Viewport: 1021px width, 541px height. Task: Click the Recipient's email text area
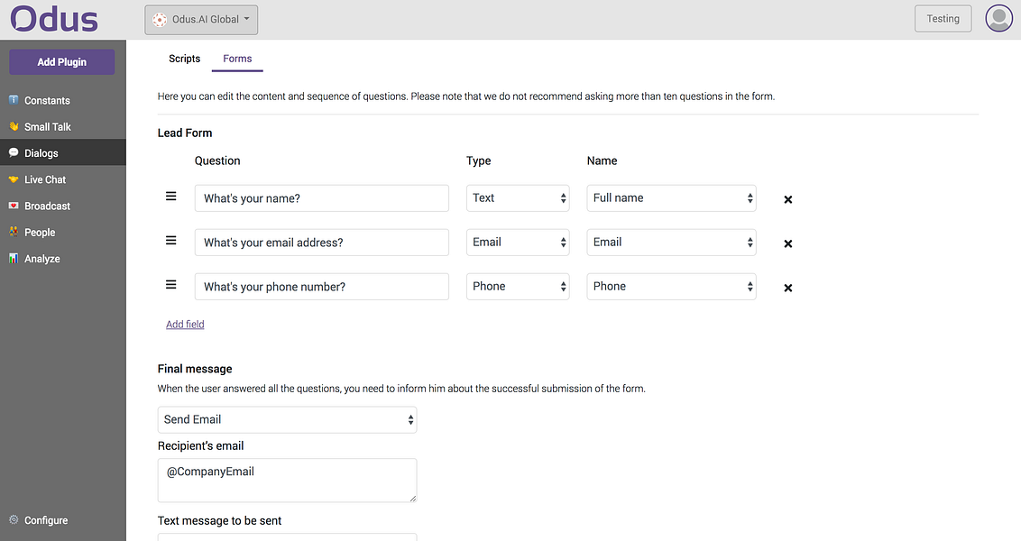click(x=287, y=481)
